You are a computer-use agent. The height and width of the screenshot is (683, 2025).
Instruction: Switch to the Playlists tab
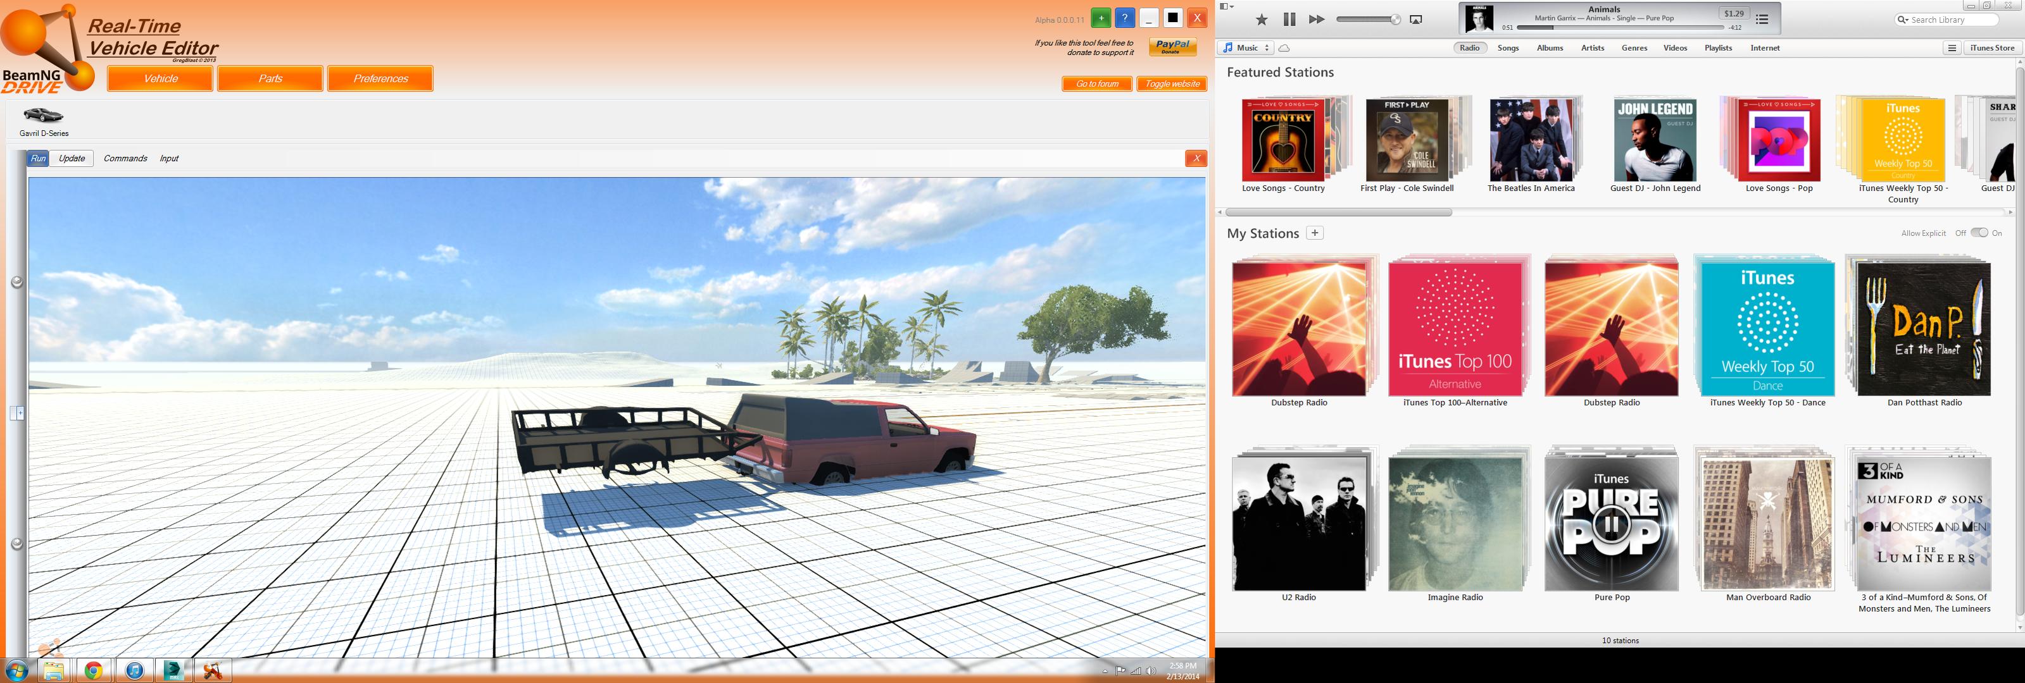pyautogui.click(x=1717, y=48)
